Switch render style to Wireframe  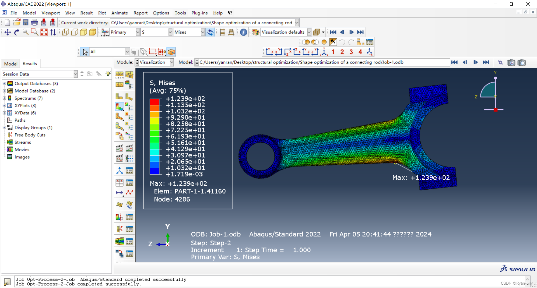(x=65, y=32)
